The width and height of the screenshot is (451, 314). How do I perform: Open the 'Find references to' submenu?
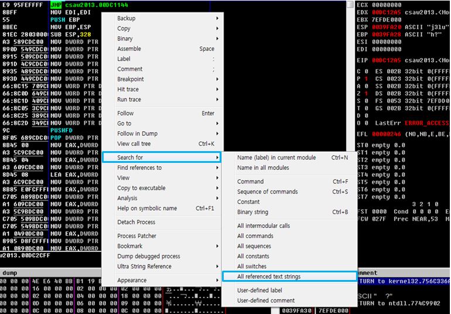click(x=139, y=168)
